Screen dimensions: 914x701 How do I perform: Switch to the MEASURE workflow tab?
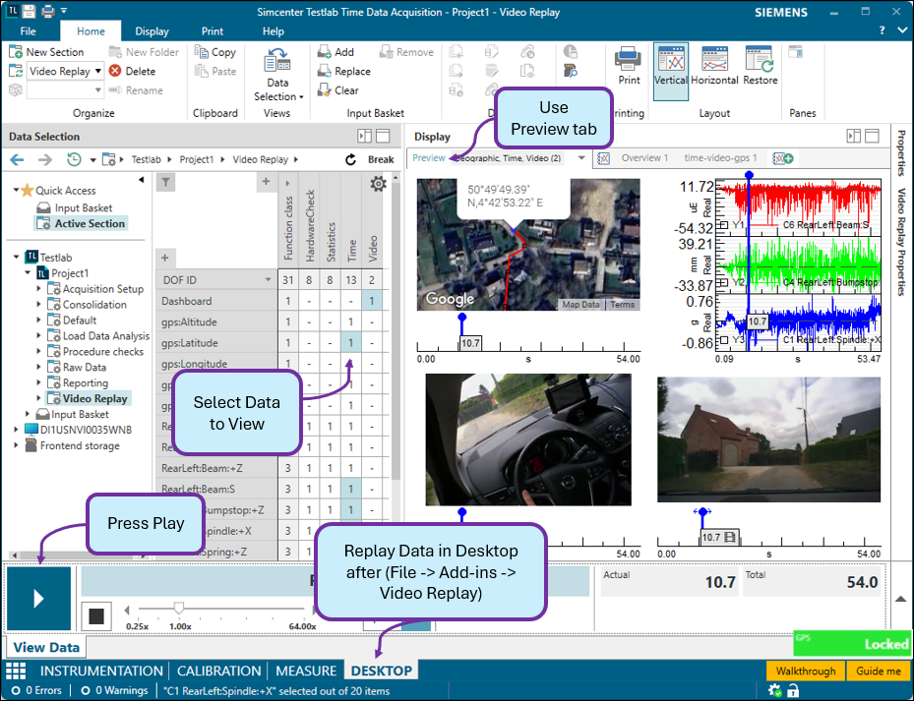tap(305, 671)
